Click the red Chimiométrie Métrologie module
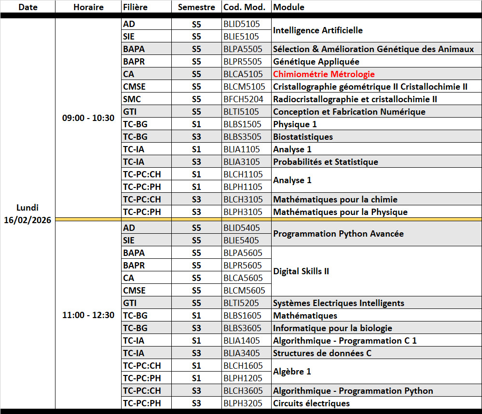This screenshot has height=414, width=482. point(324,74)
